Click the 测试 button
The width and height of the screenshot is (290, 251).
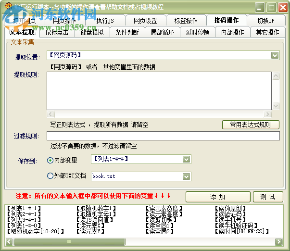pyautogui.click(x=268, y=197)
